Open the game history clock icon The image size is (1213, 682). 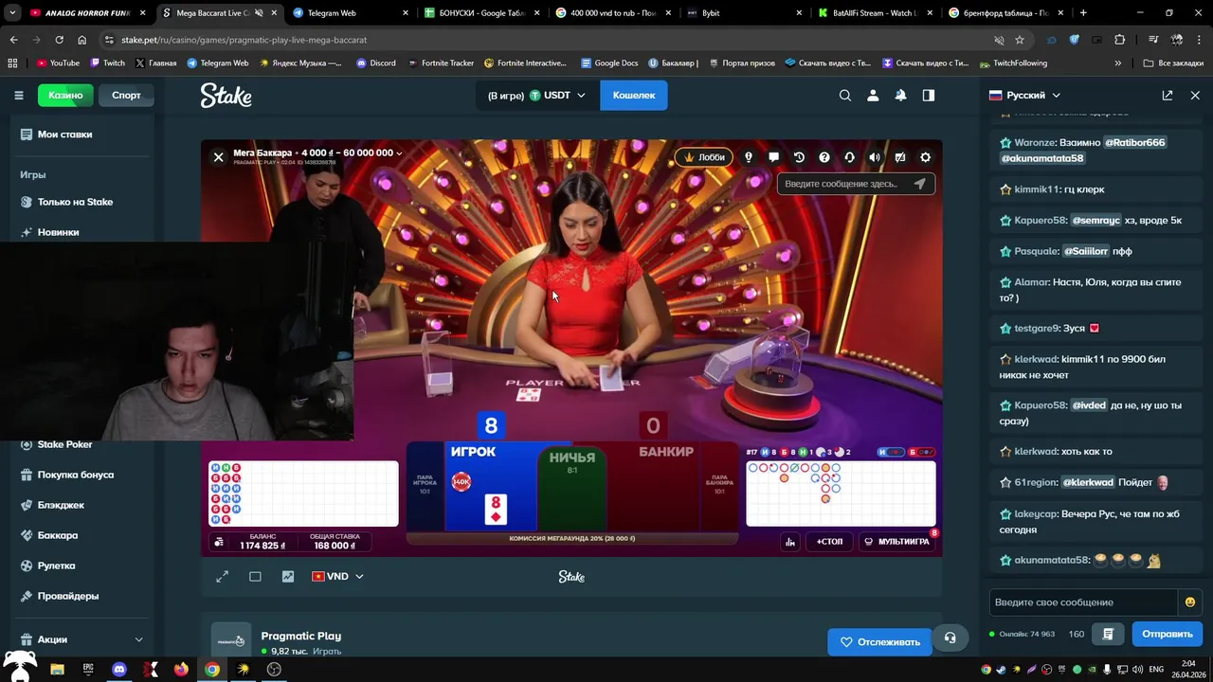pos(799,157)
